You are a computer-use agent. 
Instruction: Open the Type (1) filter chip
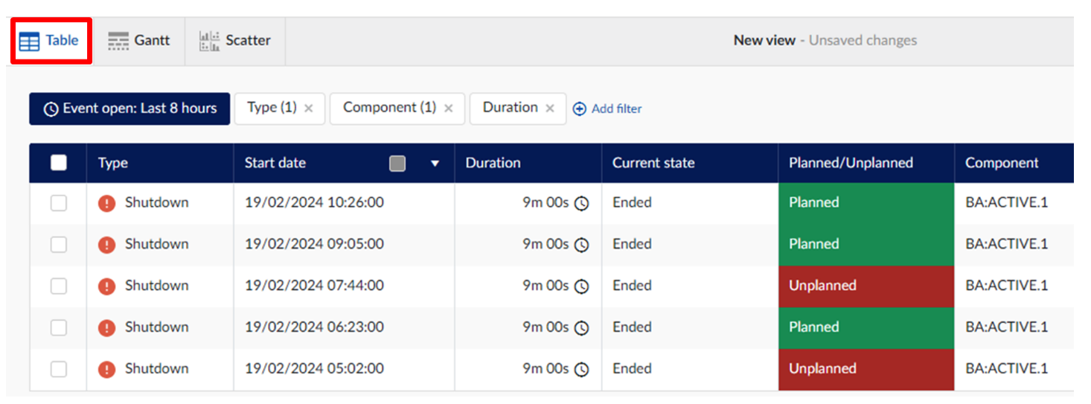coord(272,108)
